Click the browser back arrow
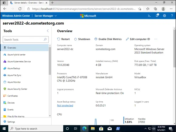 pos(5,9)
